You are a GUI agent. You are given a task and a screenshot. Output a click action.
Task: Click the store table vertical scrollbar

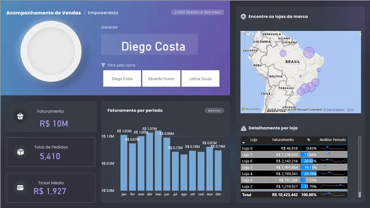pyautogui.click(x=360, y=166)
